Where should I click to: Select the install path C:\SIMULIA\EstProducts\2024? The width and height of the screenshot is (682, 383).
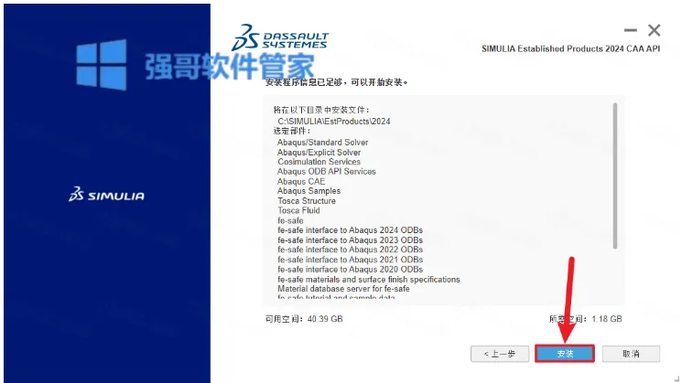[x=334, y=122]
